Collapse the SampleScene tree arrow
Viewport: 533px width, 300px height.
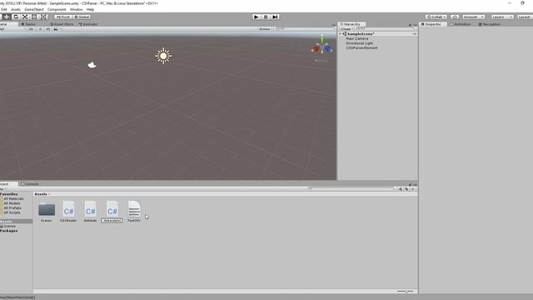(x=341, y=34)
